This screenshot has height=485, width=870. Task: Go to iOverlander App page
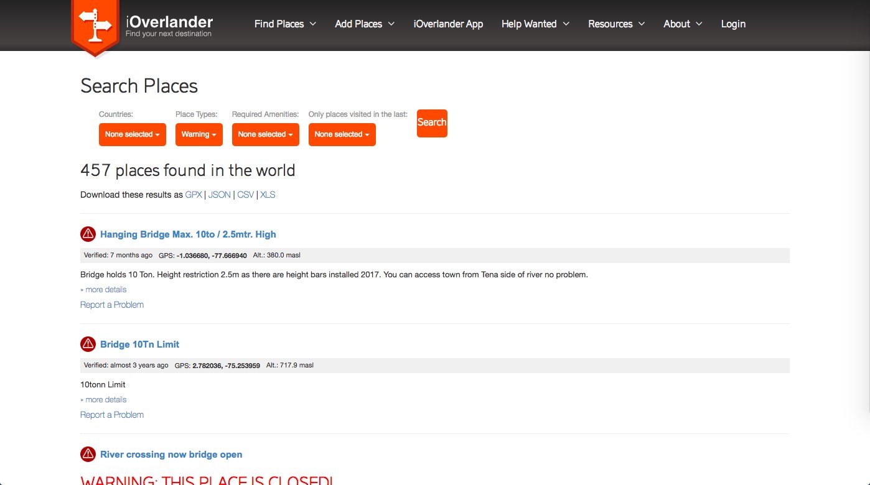point(448,24)
